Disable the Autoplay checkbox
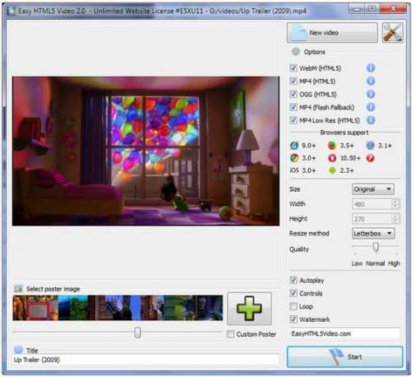Viewport: 412px width, 377px height. click(x=293, y=280)
